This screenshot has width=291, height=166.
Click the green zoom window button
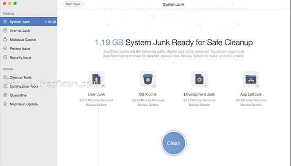15,4
